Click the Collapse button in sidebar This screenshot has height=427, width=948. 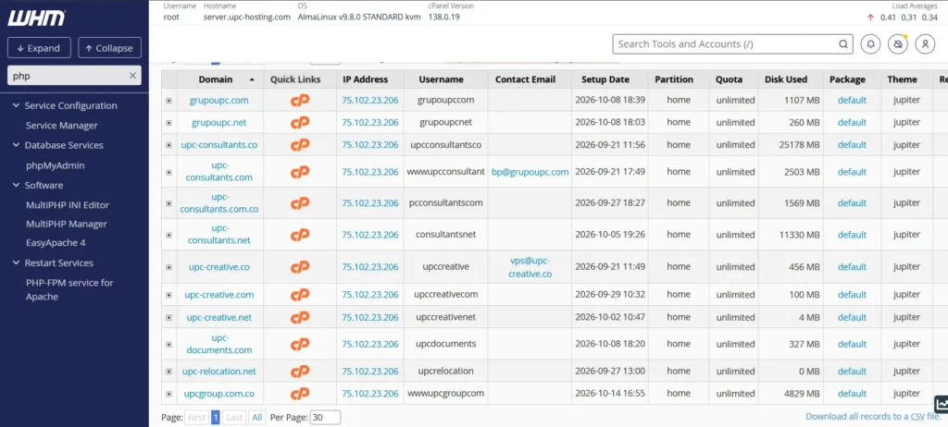109,48
